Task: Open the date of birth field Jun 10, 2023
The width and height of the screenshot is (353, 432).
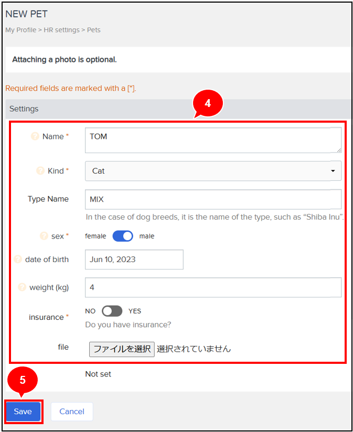Action: pos(134,260)
